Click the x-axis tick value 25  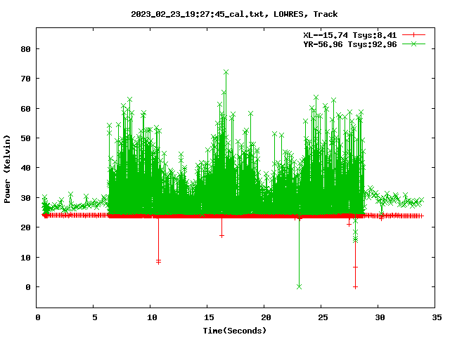pos(323,317)
